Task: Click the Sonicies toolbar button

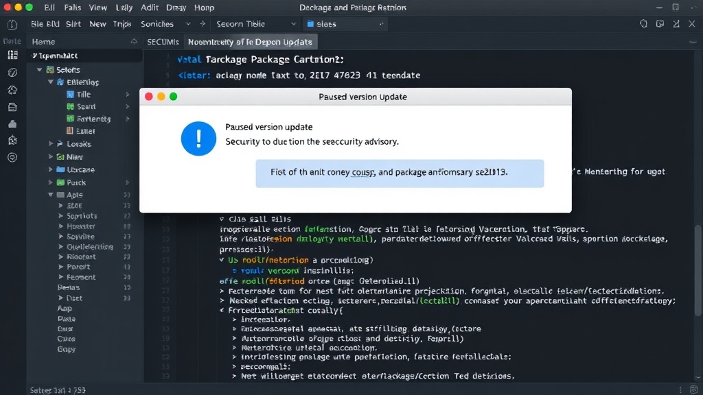Action: [x=157, y=24]
